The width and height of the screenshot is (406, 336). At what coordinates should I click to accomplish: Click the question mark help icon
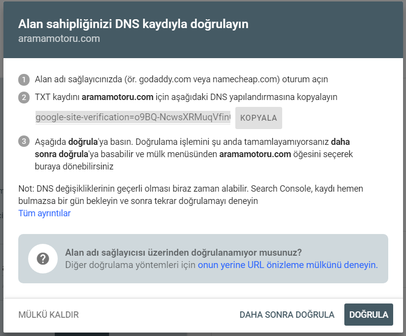click(x=43, y=259)
